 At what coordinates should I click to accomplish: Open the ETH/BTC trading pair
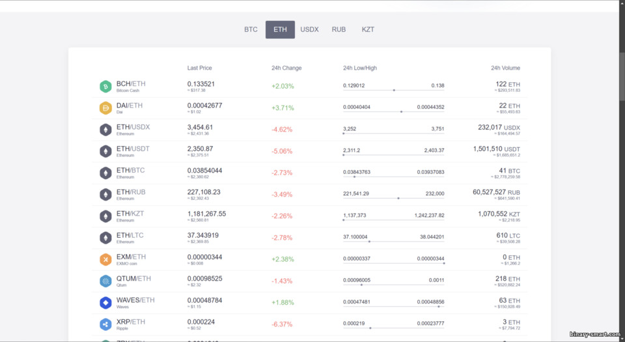point(130,170)
